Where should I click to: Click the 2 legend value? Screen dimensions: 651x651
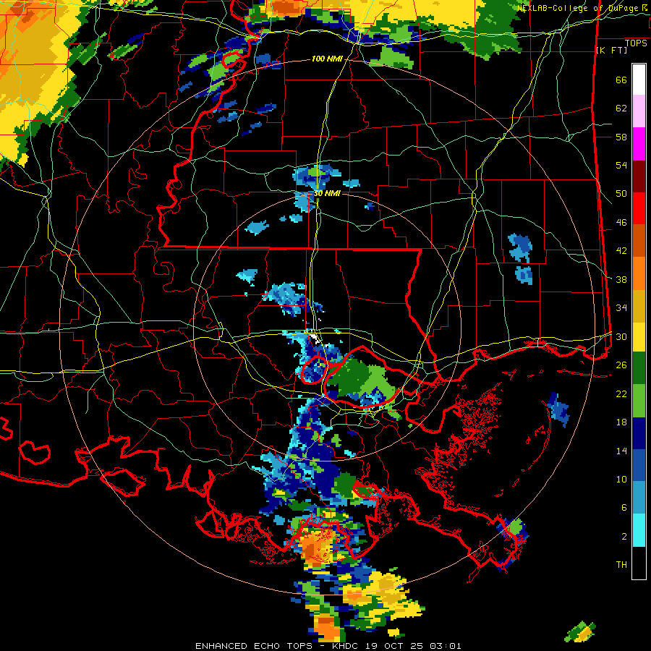point(624,537)
